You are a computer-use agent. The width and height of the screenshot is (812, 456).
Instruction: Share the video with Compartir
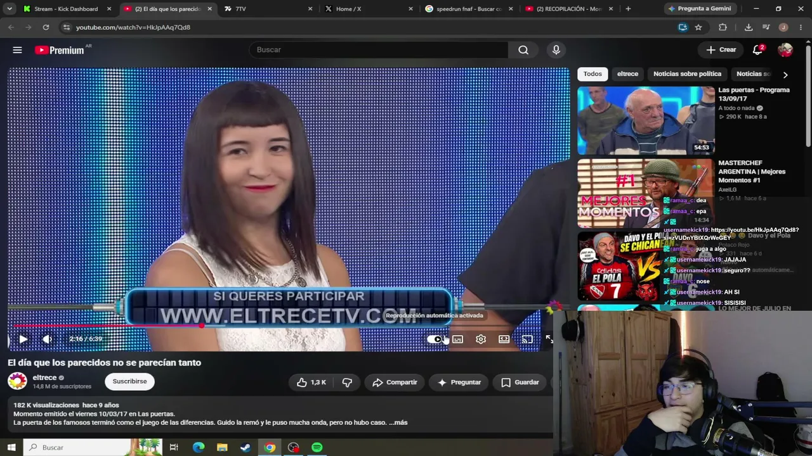pyautogui.click(x=395, y=382)
